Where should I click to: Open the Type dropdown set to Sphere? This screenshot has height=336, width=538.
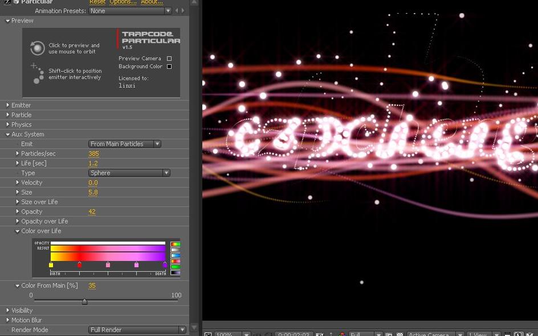129,173
